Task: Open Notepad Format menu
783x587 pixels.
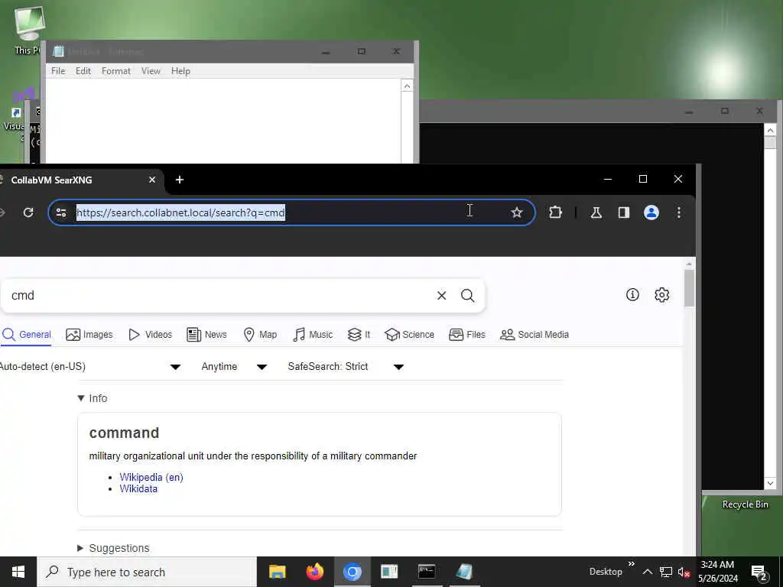Action: 116,71
